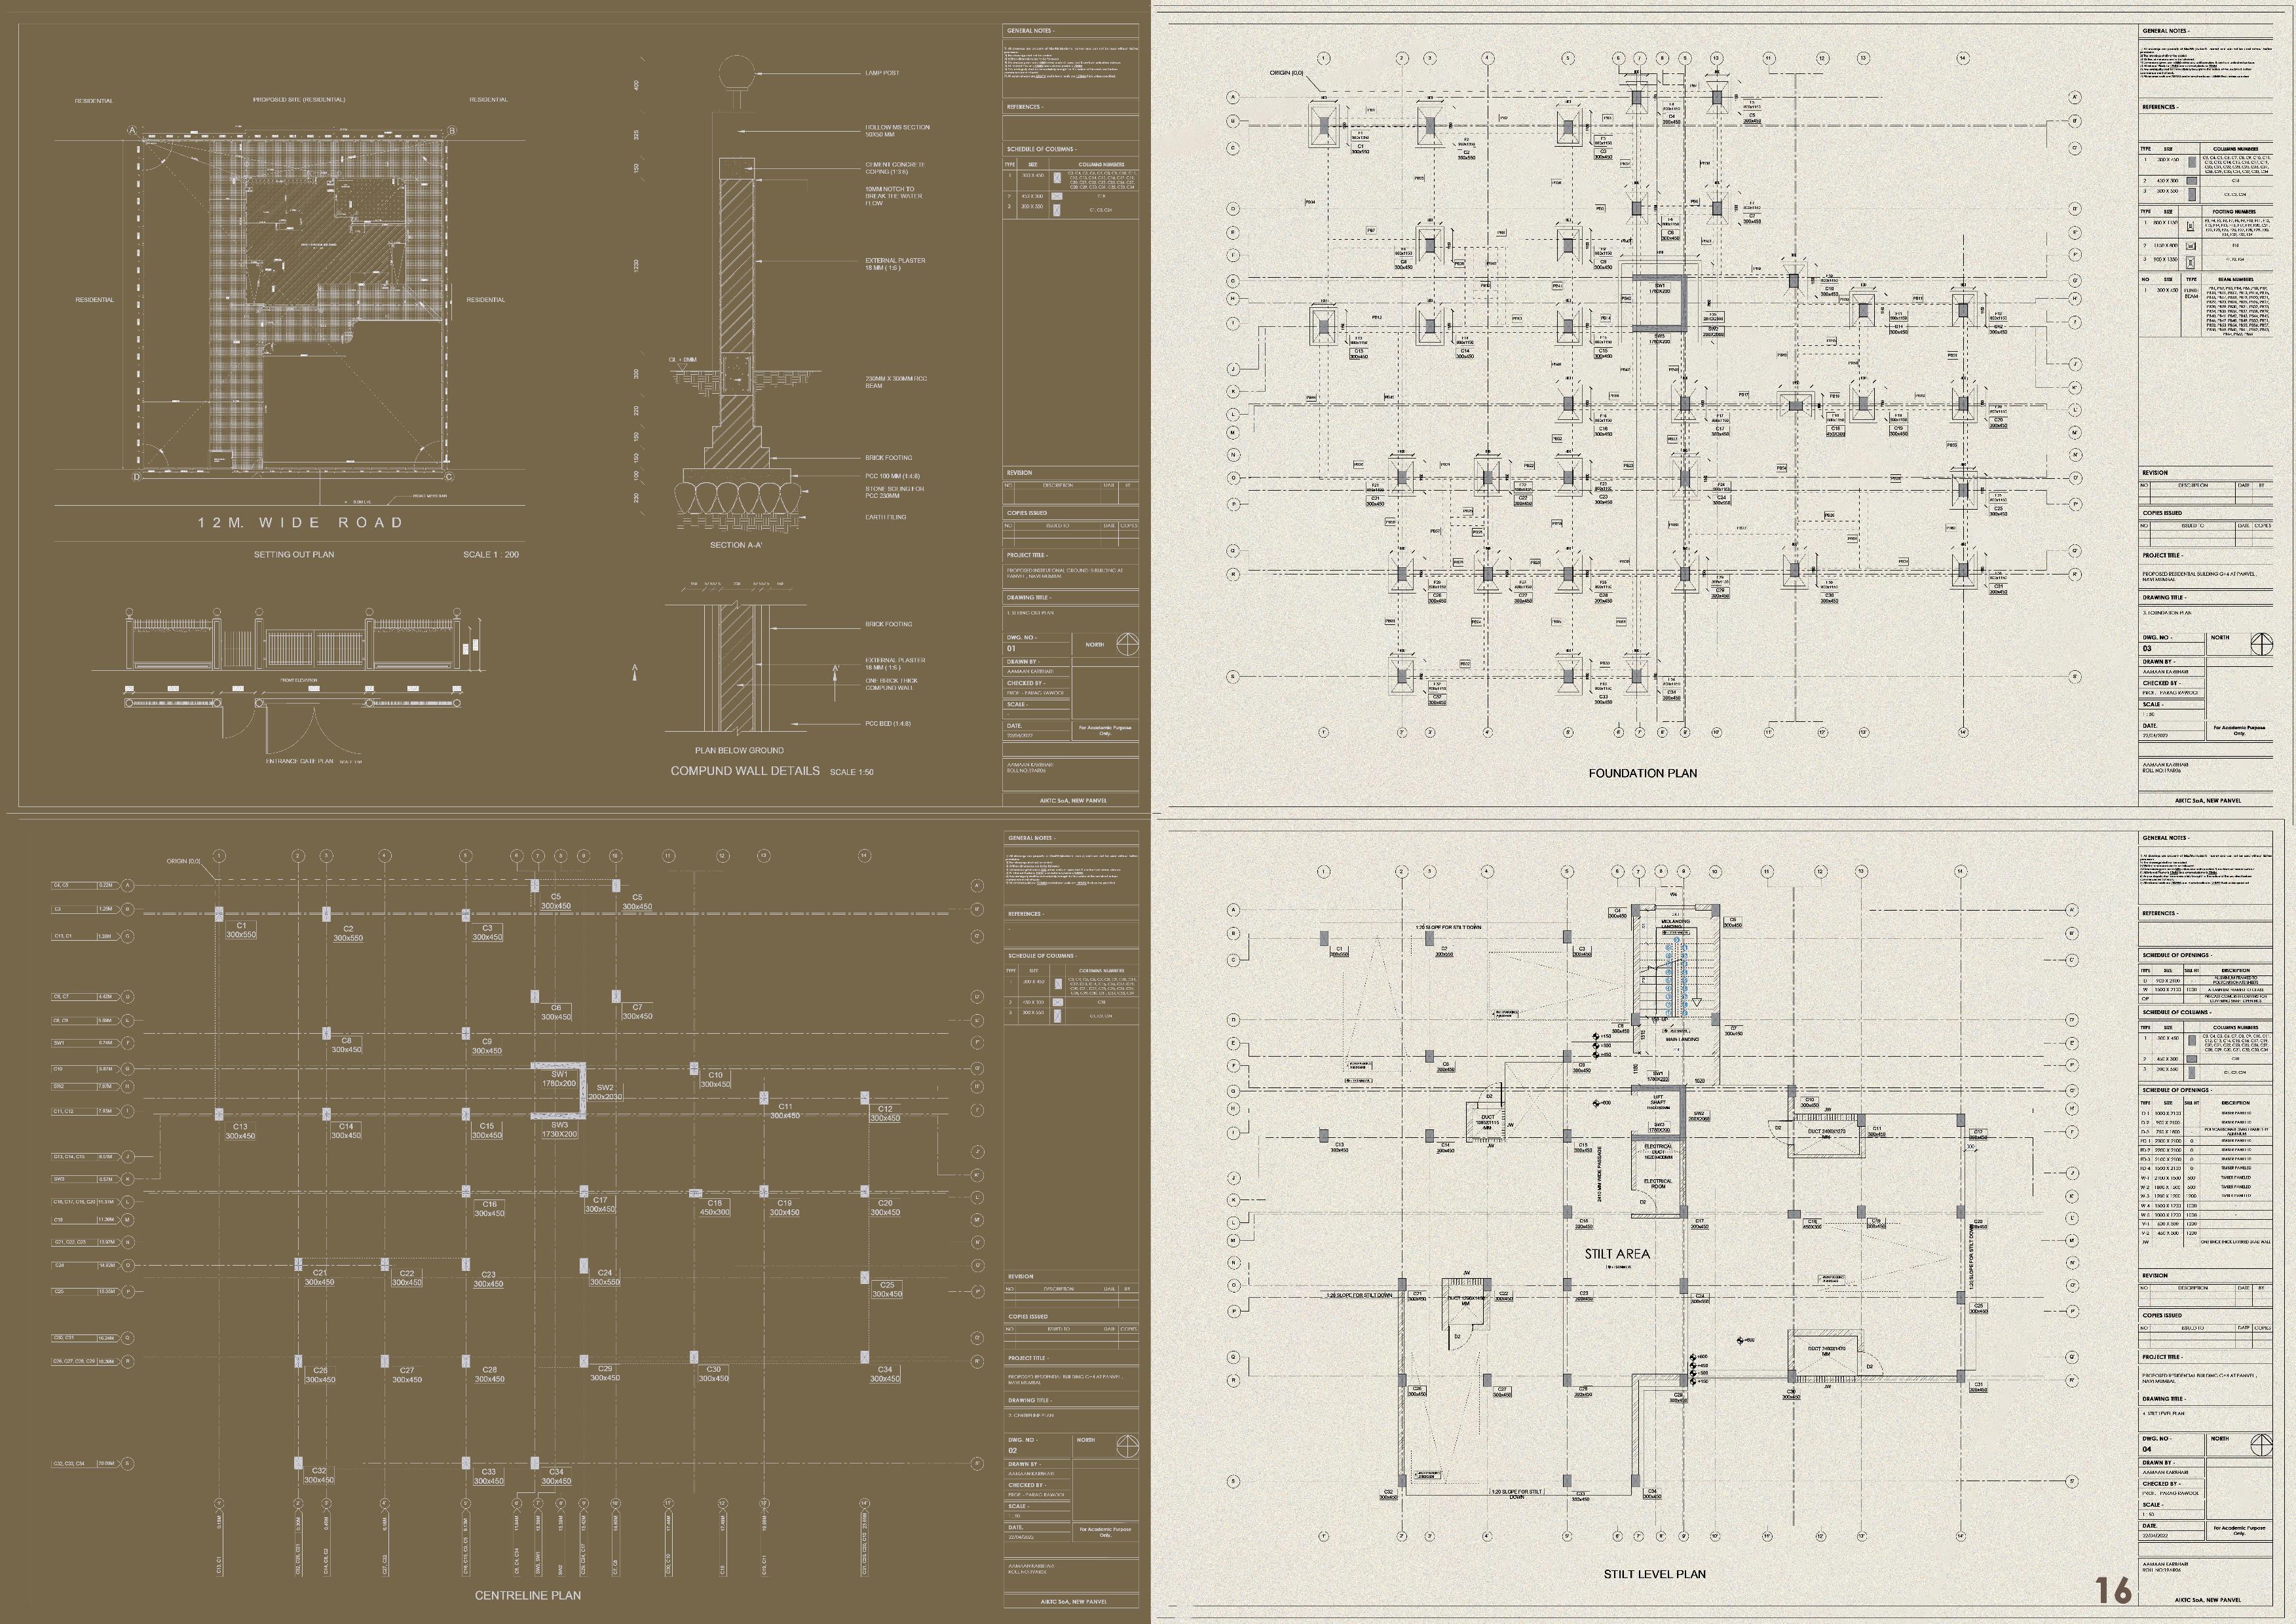Image resolution: width=2296 pixels, height=1624 pixels.
Task: Click the STILT LEVEL PLAN title
Action: coord(1654,1574)
